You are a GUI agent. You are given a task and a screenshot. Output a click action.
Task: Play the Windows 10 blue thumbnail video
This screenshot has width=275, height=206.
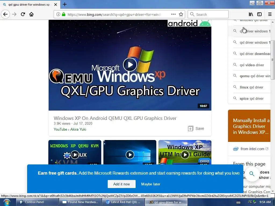(x=130, y=155)
